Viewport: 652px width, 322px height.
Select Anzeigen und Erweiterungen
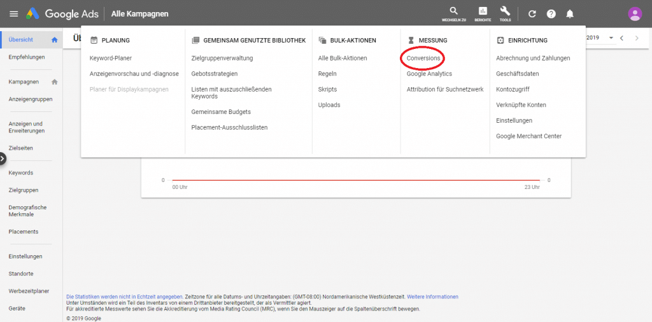click(x=27, y=127)
